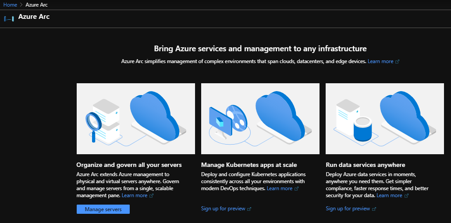Click the Bring Azure services and management headline

pyautogui.click(x=260, y=49)
